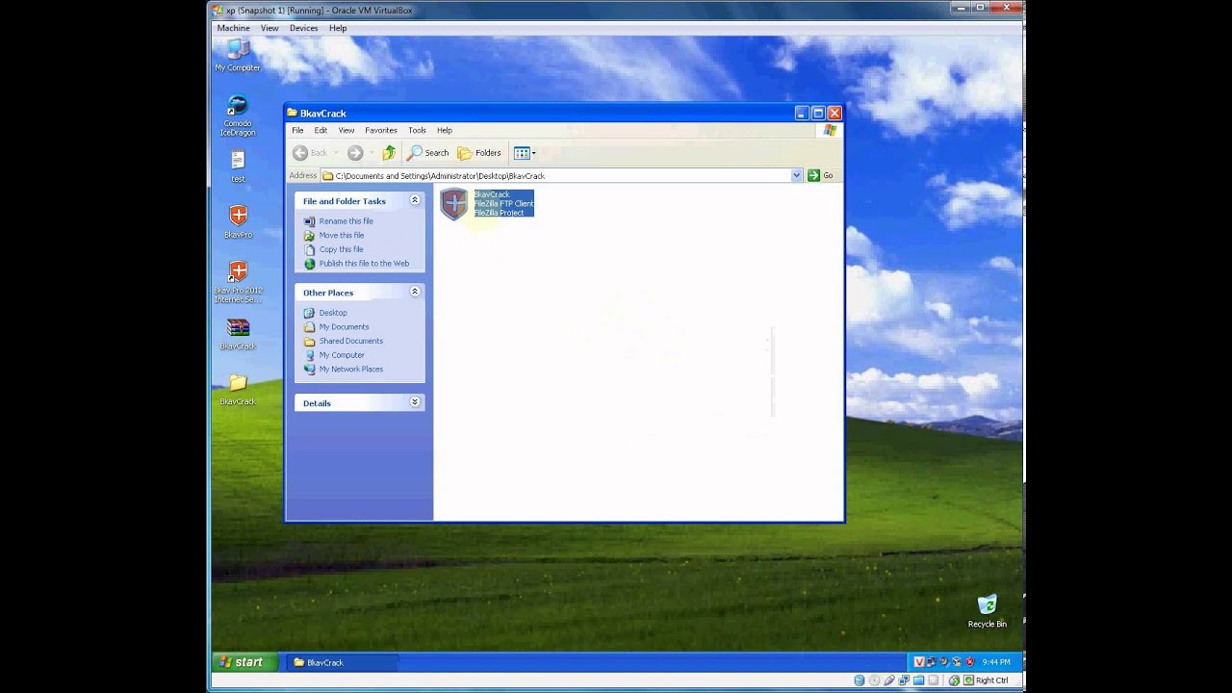Collapse Other Places panel
Viewport: 1232px width, 693px height.
point(415,292)
